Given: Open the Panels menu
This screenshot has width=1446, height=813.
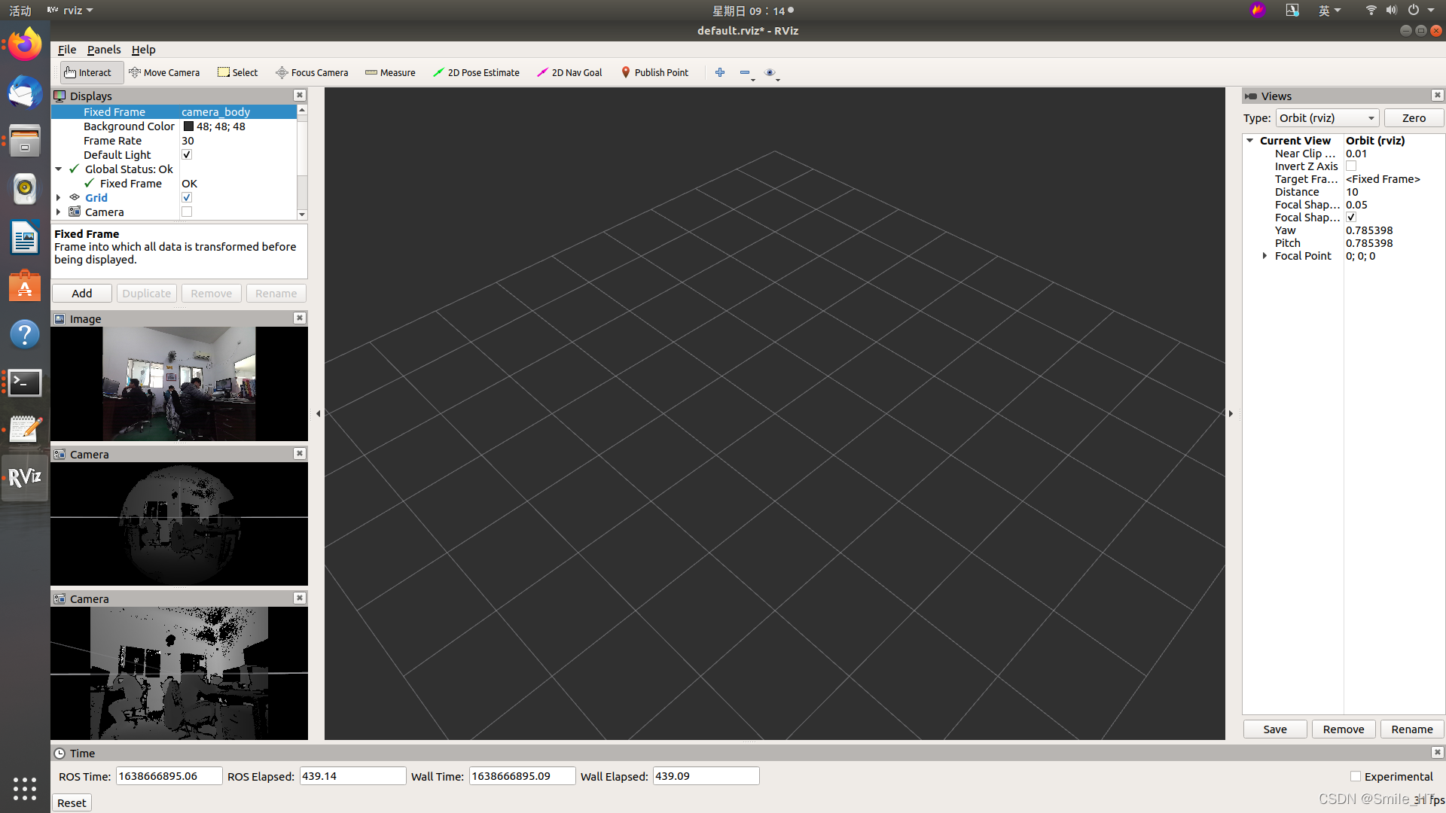Looking at the screenshot, I should tap(103, 49).
